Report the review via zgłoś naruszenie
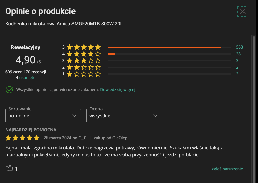 coord(227,169)
